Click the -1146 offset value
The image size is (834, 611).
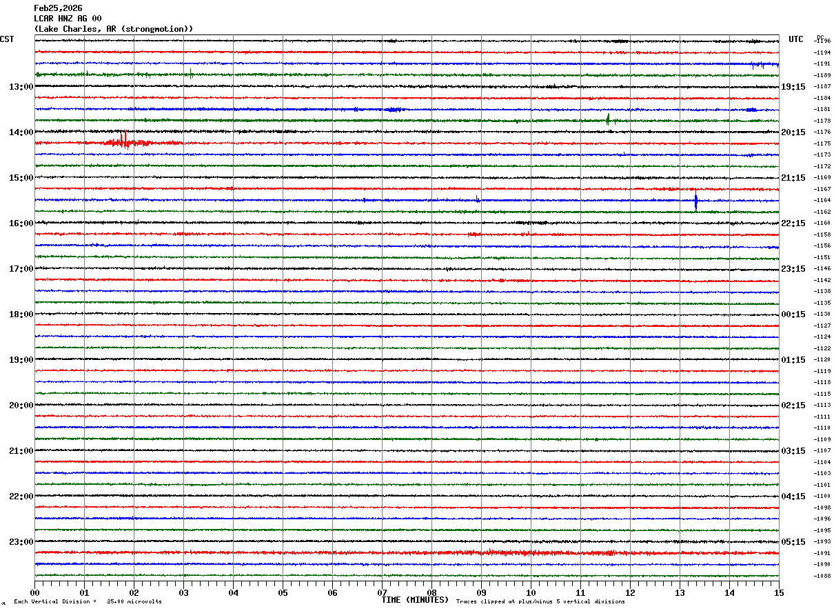point(822,269)
